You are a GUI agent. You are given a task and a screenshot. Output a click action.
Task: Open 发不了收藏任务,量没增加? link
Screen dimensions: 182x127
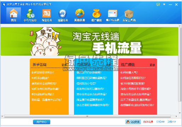coord(136,100)
